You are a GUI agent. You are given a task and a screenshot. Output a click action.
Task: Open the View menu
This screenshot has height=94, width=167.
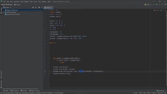(11, 2)
